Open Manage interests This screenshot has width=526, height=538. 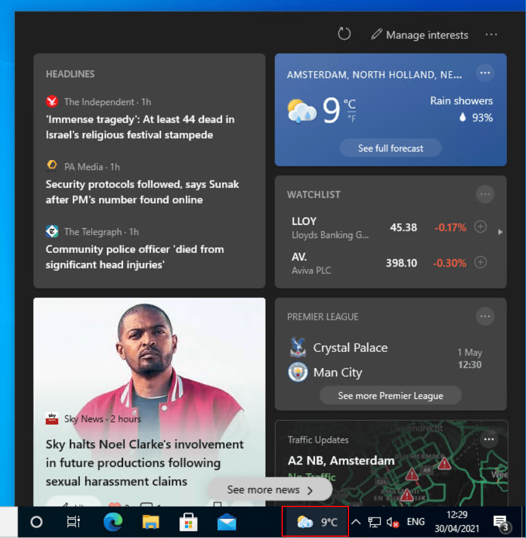(x=420, y=35)
